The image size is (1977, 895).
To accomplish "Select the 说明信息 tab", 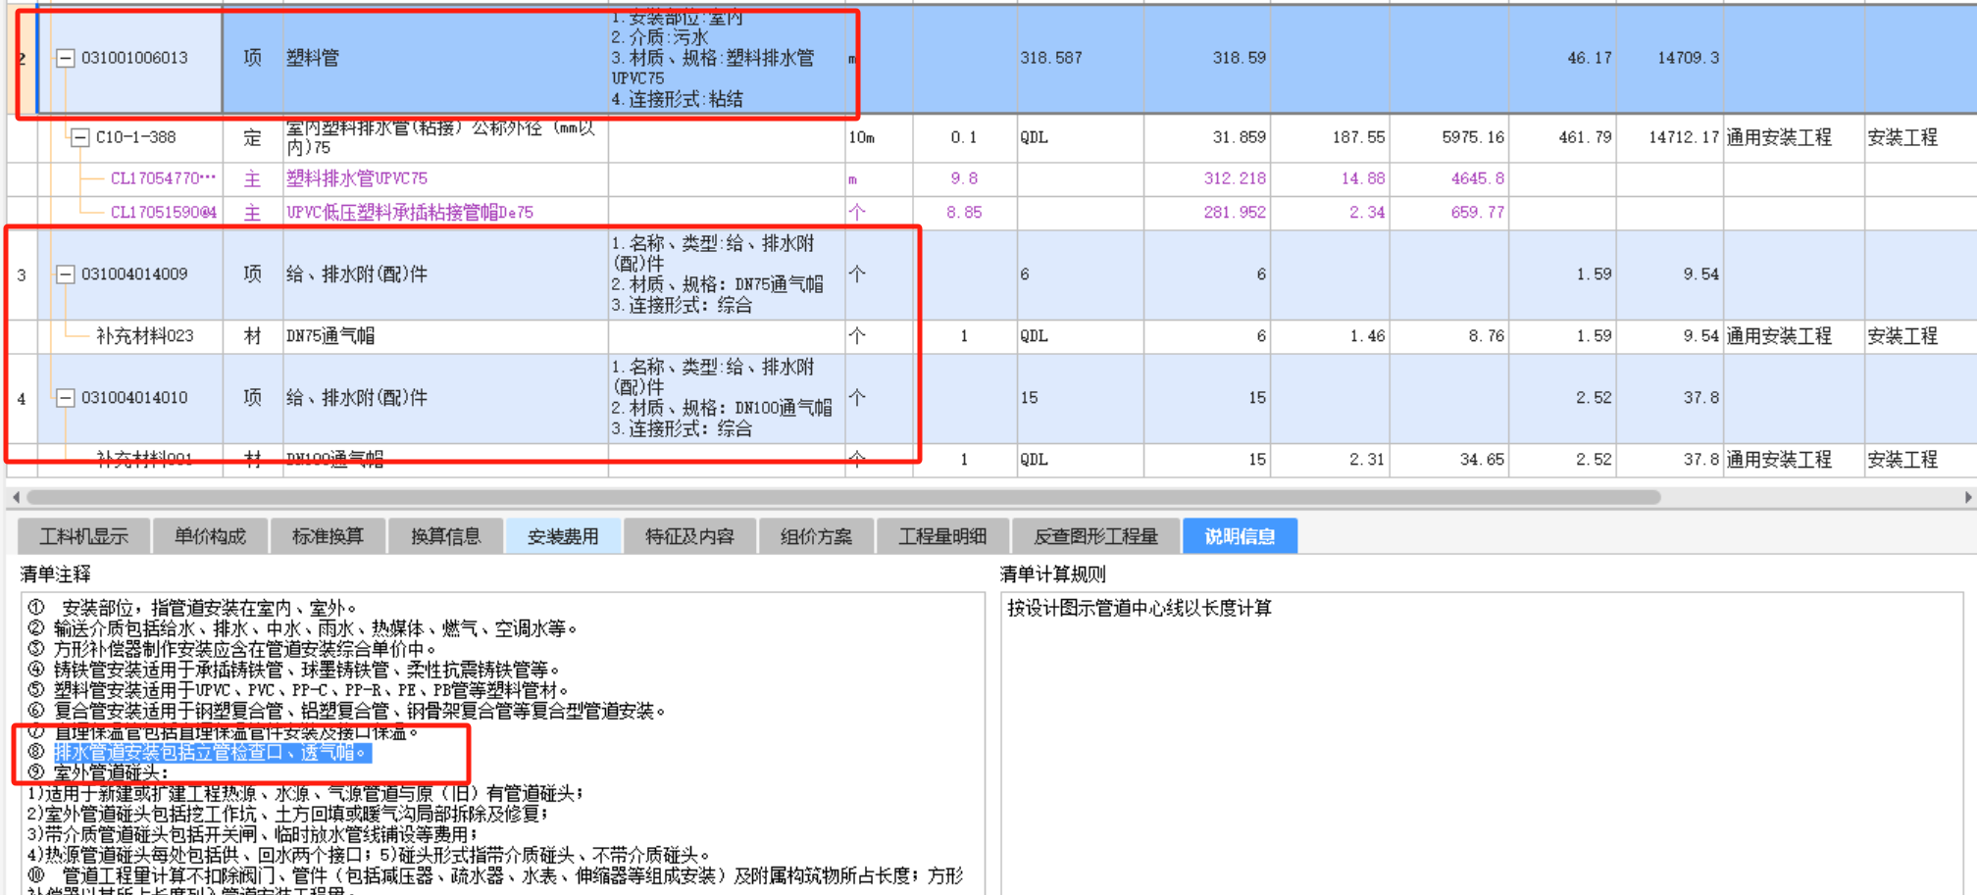I will [1240, 536].
